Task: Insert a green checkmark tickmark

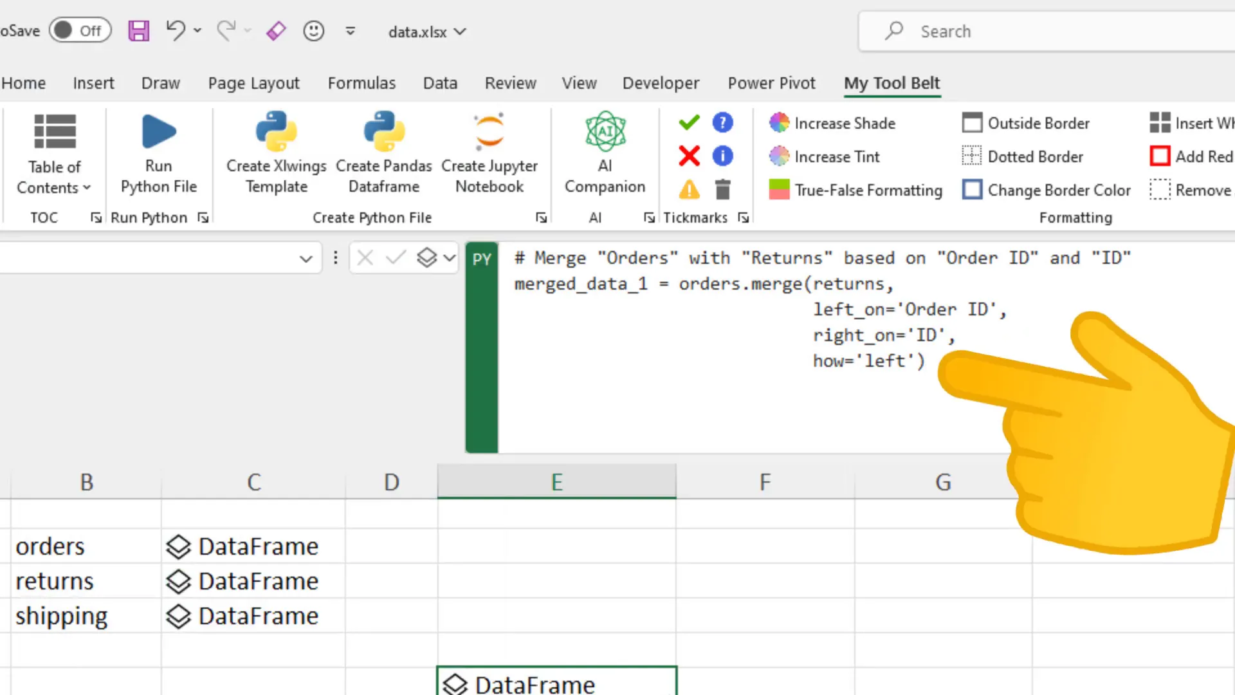Action: pos(688,122)
